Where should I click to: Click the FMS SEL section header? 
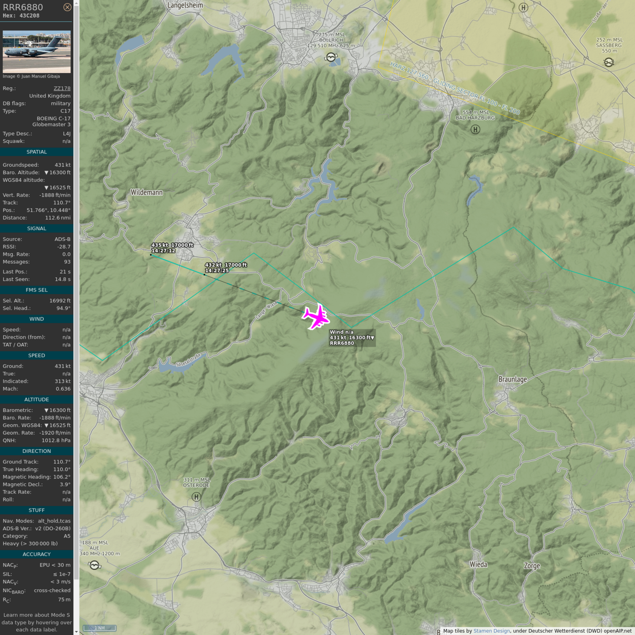tap(37, 290)
